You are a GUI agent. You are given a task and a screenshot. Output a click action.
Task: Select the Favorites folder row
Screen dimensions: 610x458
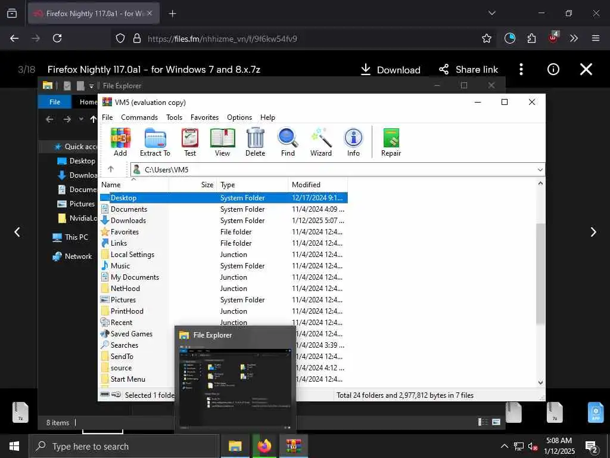click(224, 232)
